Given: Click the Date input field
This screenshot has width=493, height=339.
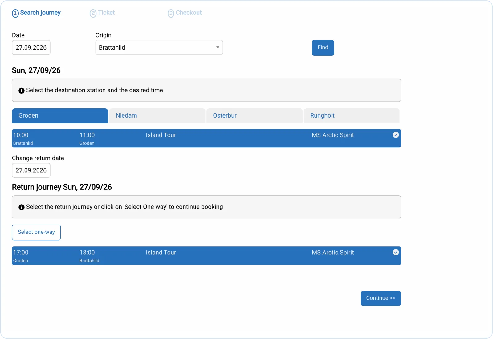Looking at the screenshot, I should pos(31,47).
